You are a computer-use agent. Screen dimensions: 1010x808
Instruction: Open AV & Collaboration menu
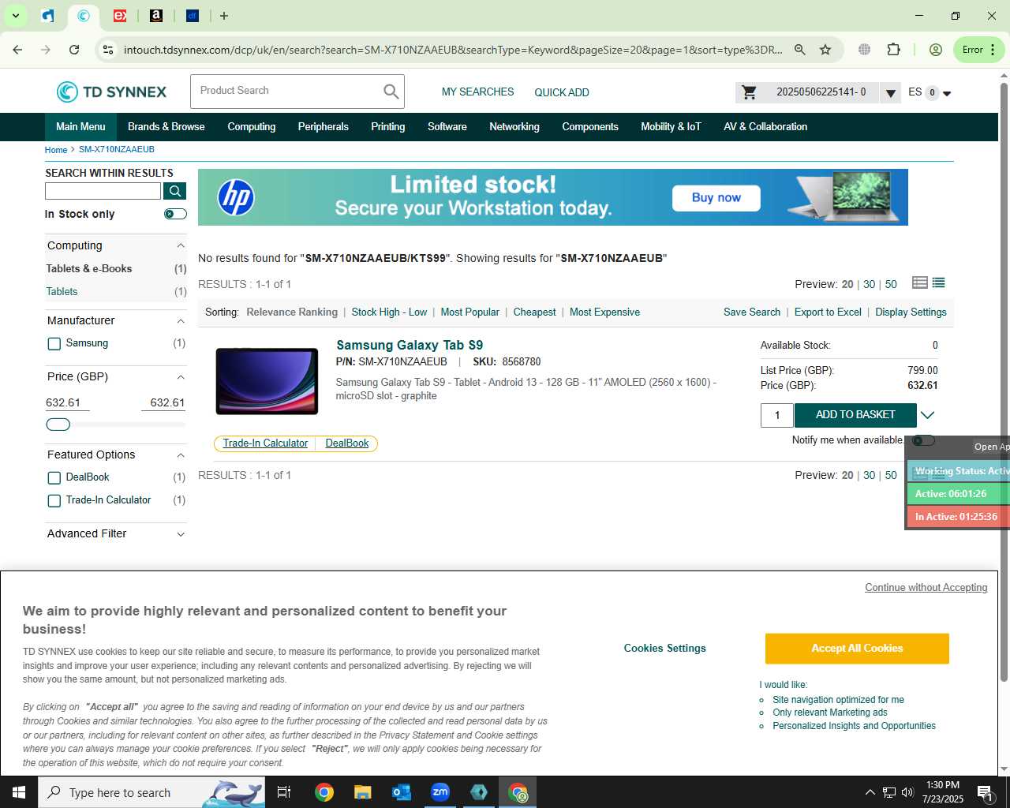pyautogui.click(x=765, y=126)
